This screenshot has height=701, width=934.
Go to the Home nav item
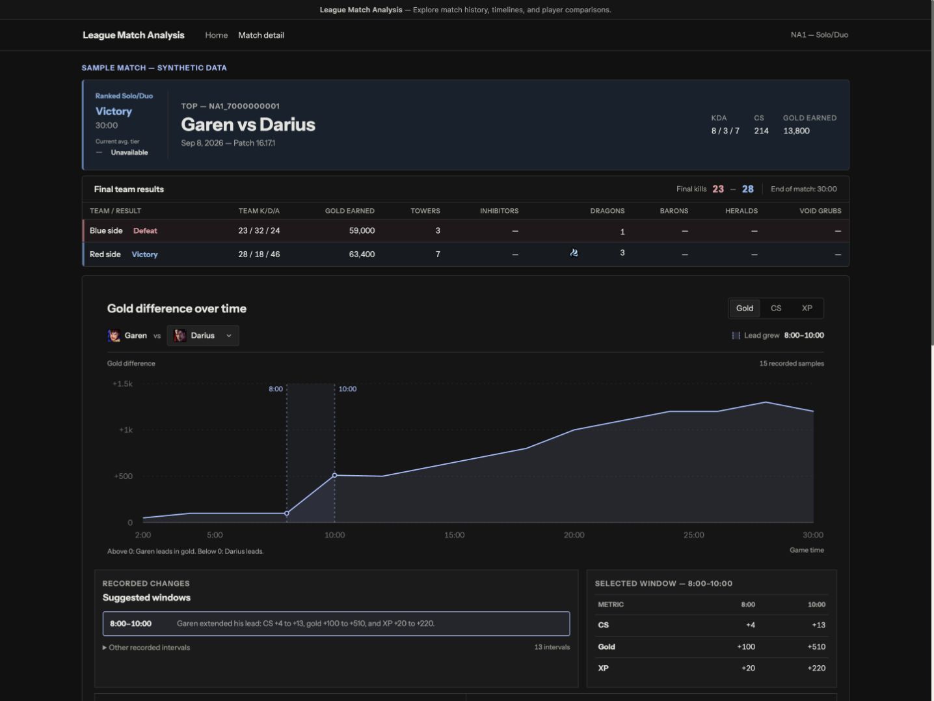217,35
